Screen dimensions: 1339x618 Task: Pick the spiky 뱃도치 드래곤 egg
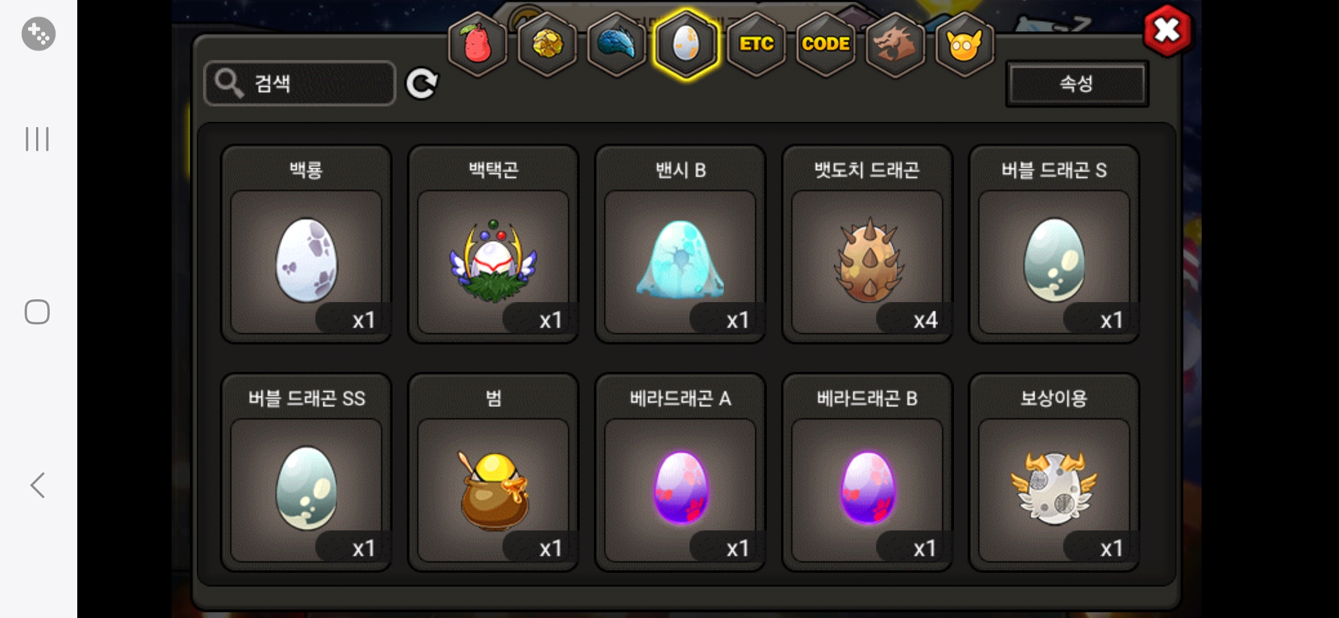867,244
